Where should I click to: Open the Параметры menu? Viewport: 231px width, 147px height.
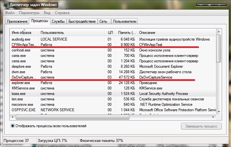coord(29,13)
